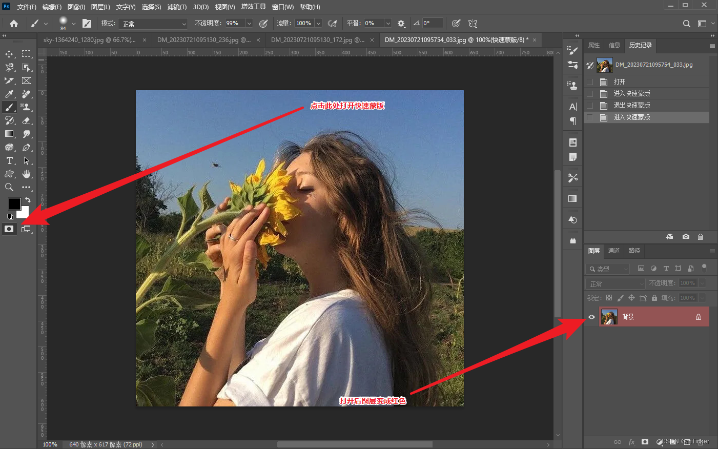Select the Object Selection tool
This screenshot has height=449, width=718.
(26, 67)
